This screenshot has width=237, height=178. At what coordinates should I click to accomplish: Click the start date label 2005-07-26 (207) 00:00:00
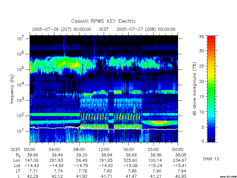pos(62,29)
